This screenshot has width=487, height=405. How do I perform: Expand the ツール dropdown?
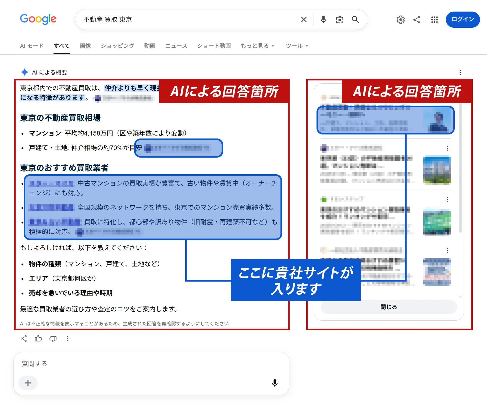(x=297, y=46)
